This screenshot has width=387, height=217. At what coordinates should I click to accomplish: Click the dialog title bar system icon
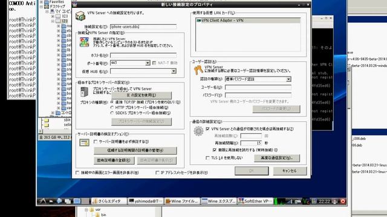click(75, 4)
